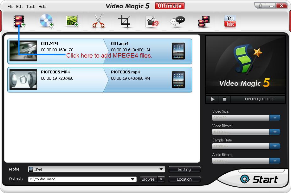Image resolution: width=291 pixels, height=193 pixels.
Task: Open the Crop tool
Action: pos(124,21)
